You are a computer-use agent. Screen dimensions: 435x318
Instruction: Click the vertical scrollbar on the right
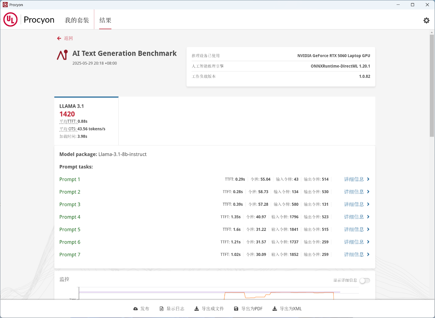pos(432,86)
